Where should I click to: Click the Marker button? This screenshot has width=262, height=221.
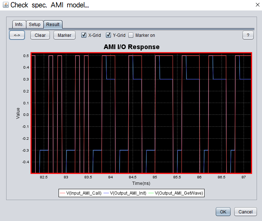pos(64,35)
